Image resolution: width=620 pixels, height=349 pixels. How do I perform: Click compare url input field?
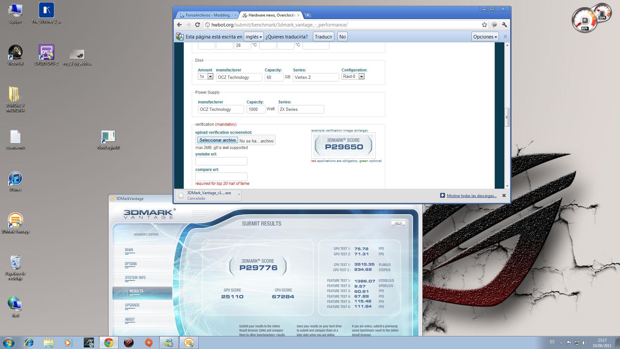pyautogui.click(x=221, y=176)
